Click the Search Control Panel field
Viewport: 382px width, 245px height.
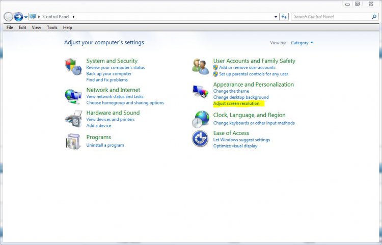point(335,17)
